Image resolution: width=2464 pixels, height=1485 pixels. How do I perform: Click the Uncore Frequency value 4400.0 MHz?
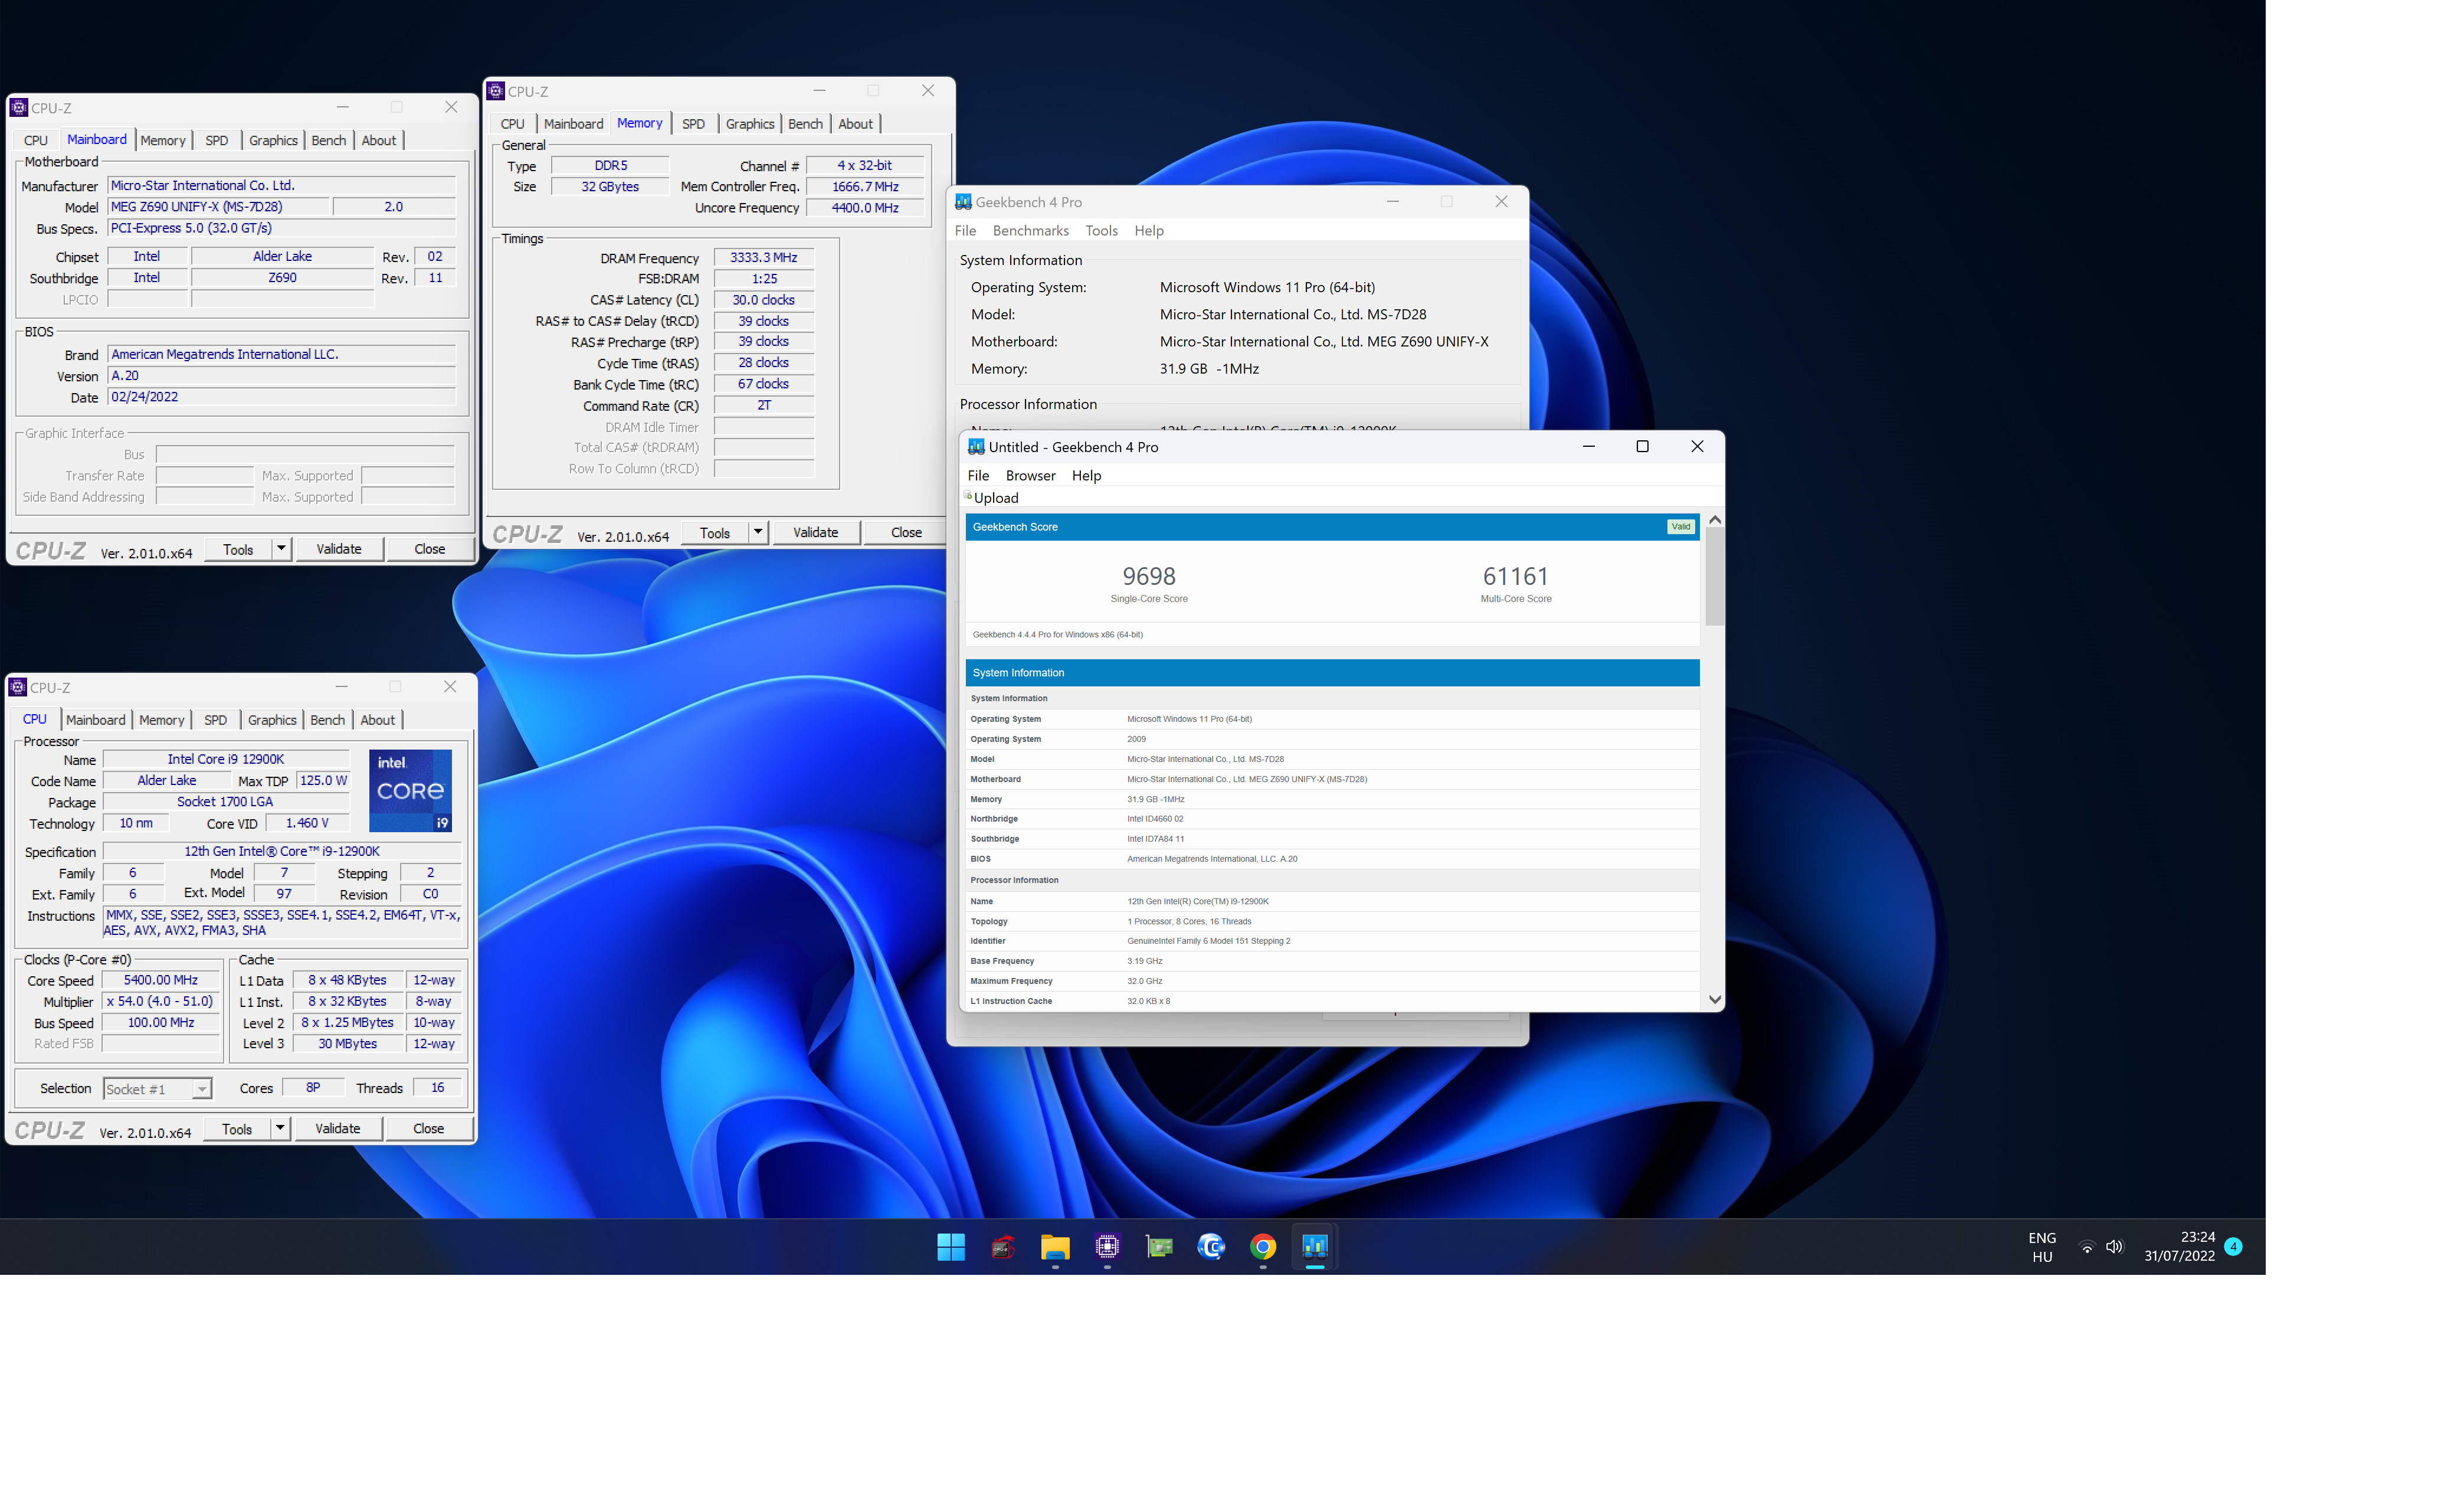tap(864, 207)
